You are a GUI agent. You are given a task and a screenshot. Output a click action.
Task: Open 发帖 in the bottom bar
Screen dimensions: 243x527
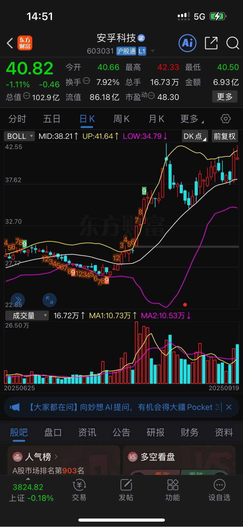[126, 491]
